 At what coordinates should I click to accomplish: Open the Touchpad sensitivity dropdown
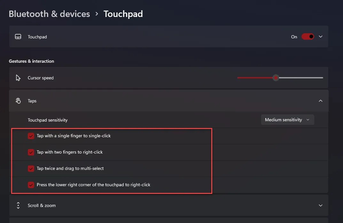click(x=287, y=119)
